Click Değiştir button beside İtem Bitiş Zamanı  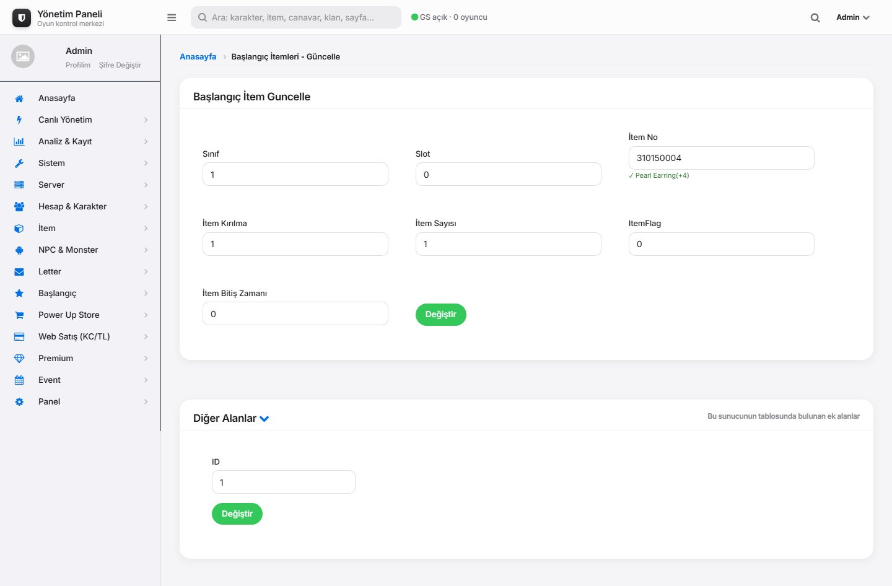point(441,315)
